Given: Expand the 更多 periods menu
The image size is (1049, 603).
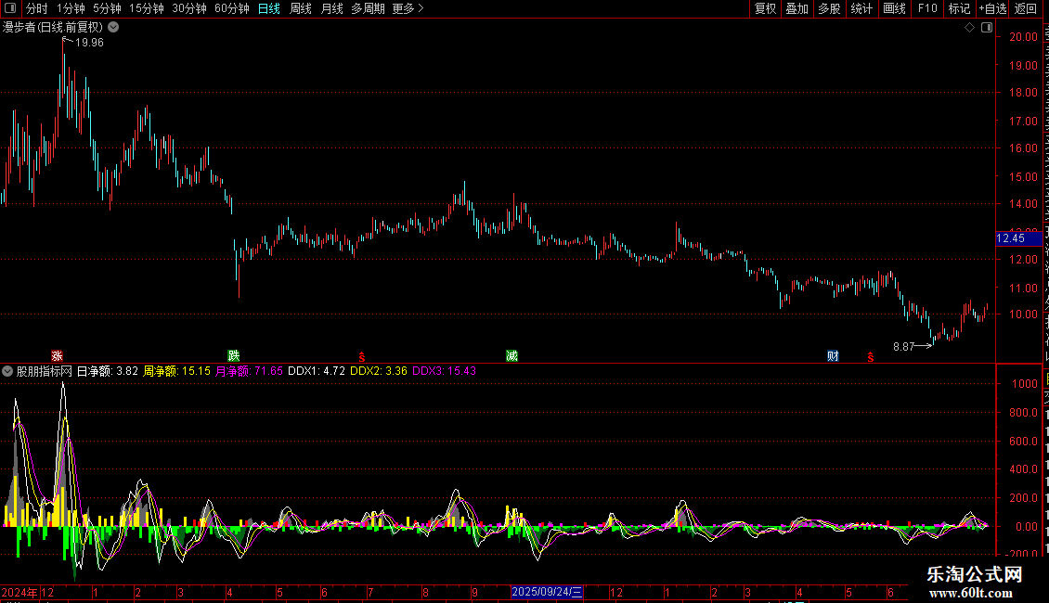Looking at the screenshot, I should click(x=408, y=8).
